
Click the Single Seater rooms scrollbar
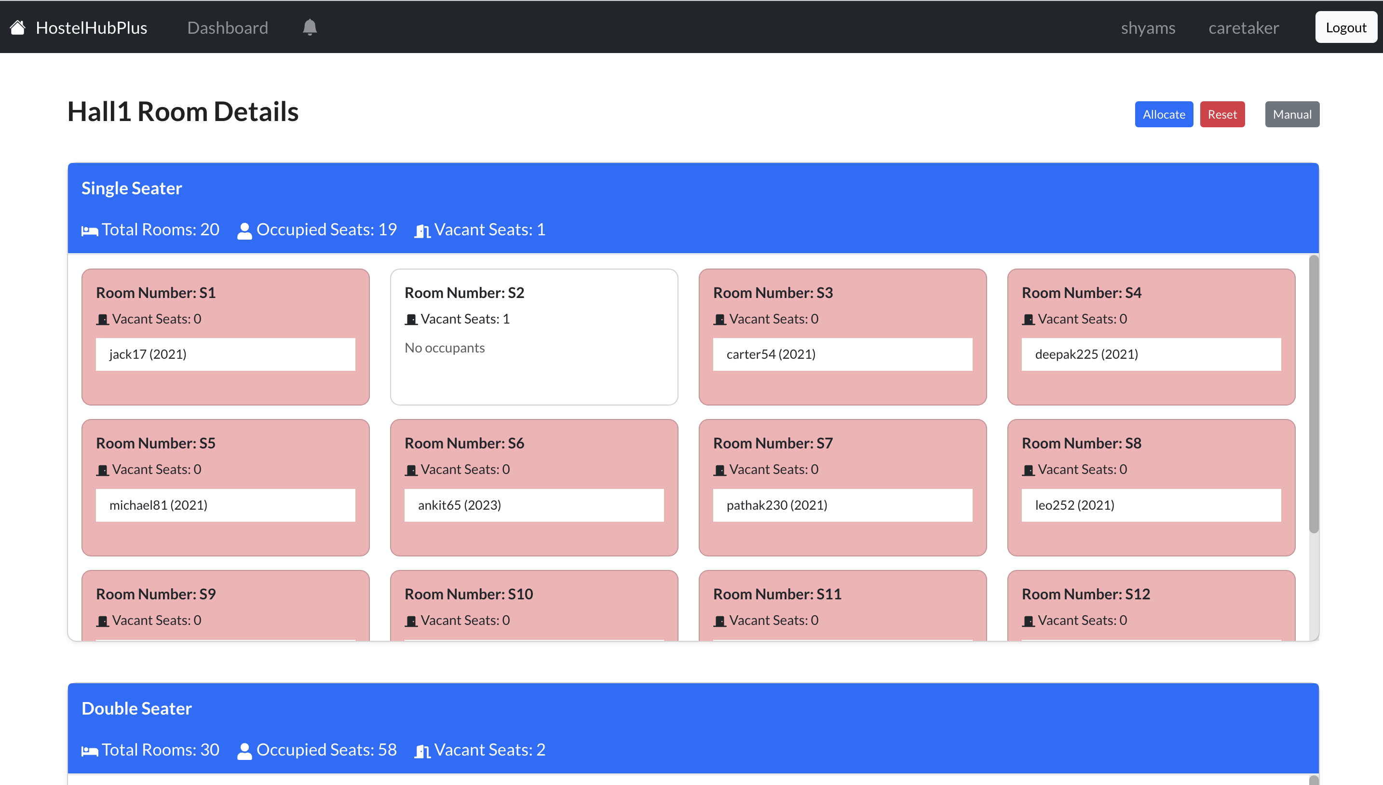coord(1314,393)
